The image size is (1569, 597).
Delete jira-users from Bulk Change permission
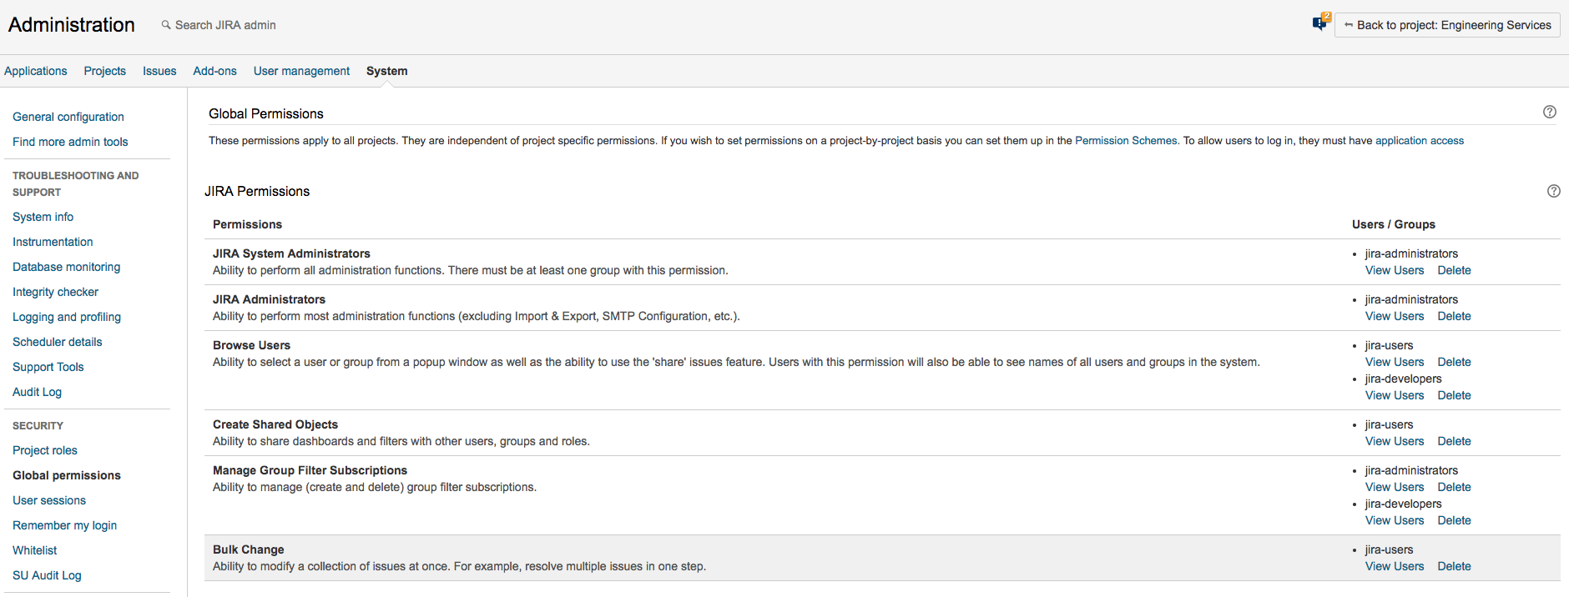point(1454,566)
